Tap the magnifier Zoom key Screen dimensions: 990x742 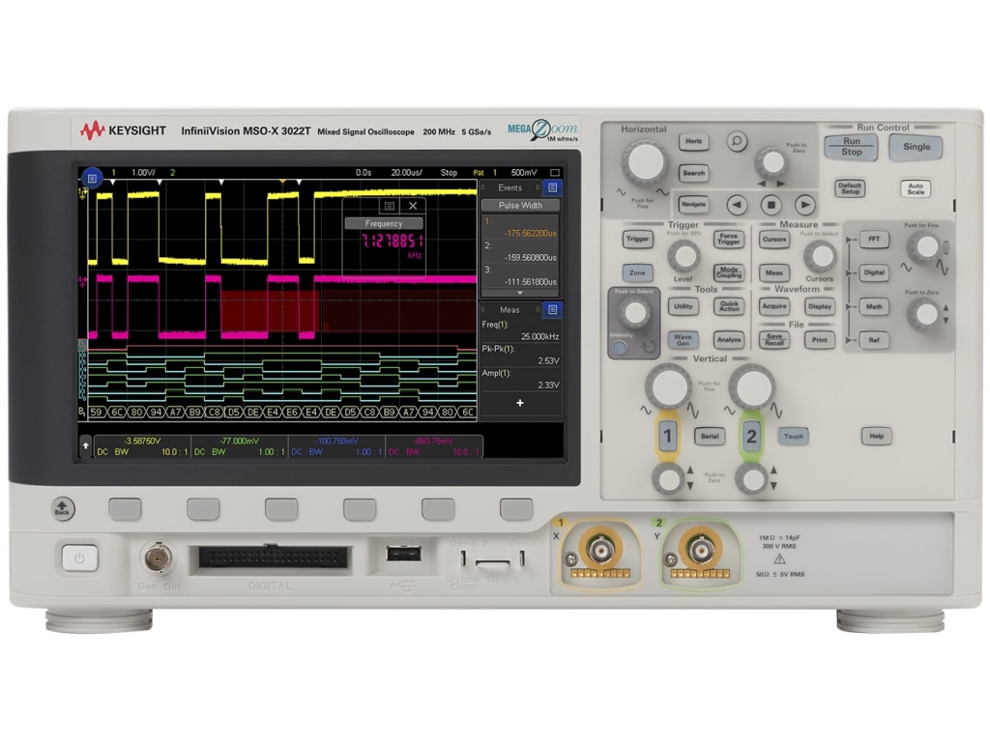tap(736, 141)
